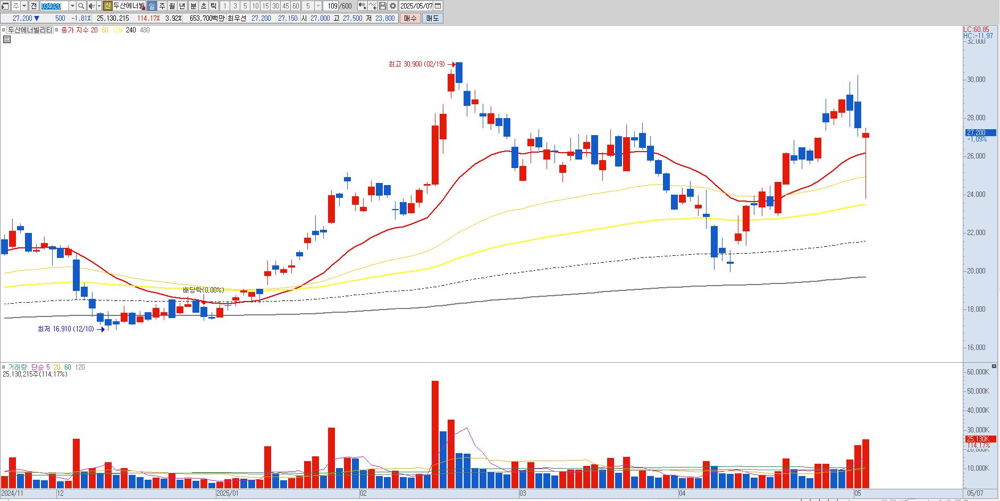Screen dimensions: 1000x501
Task: Click the add indicator line icon
Action: (x=373, y=6)
